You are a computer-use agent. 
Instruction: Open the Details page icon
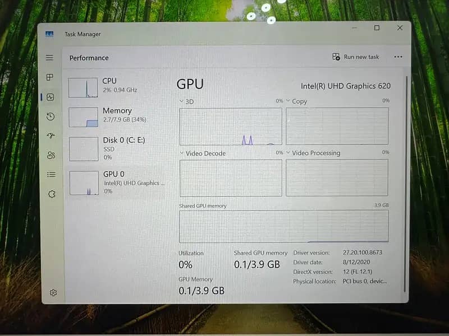[x=51, y=174]
